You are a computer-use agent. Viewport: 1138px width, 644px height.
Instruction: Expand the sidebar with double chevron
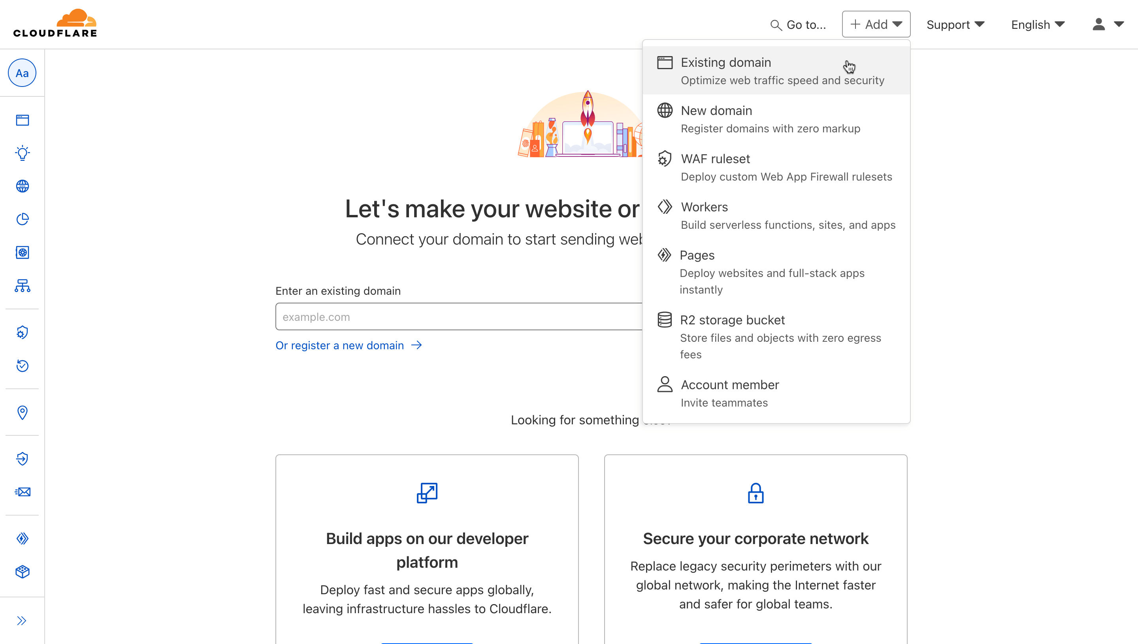pos(22,621)
